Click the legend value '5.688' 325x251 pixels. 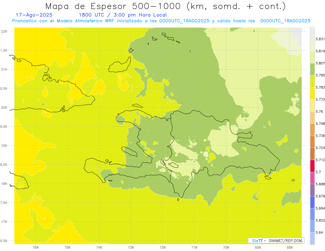(320, 184)
